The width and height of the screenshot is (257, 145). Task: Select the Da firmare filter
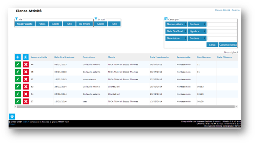pos(85,24)
